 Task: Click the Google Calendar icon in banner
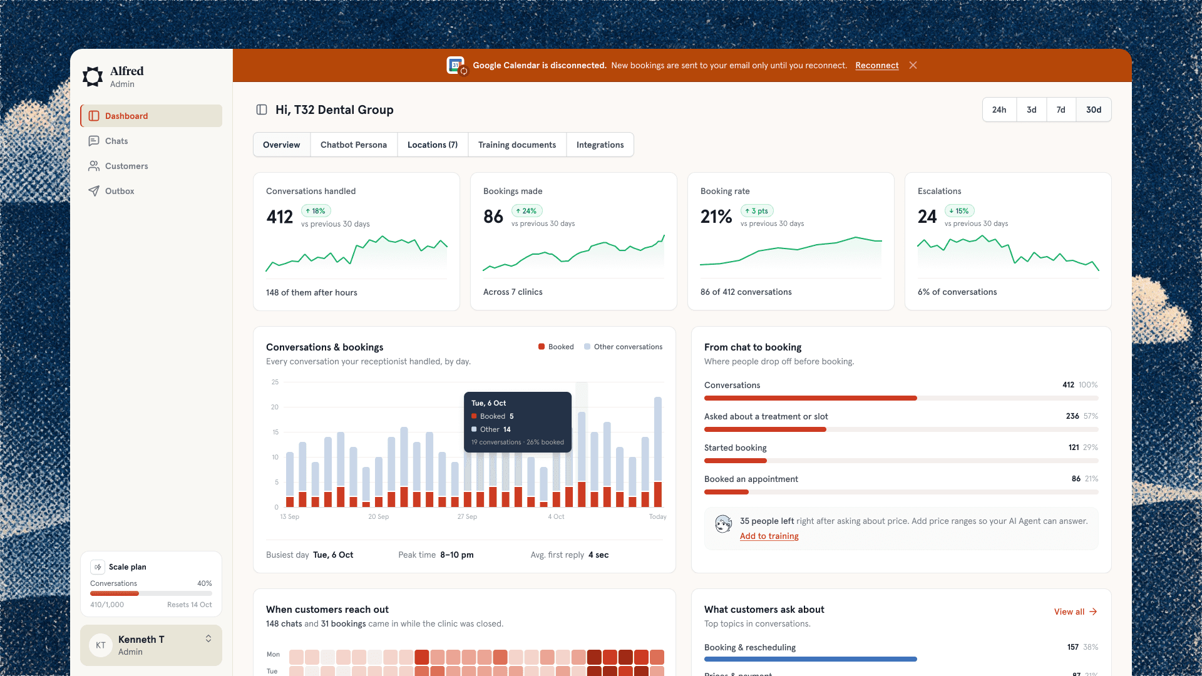[x=456, y=65]
